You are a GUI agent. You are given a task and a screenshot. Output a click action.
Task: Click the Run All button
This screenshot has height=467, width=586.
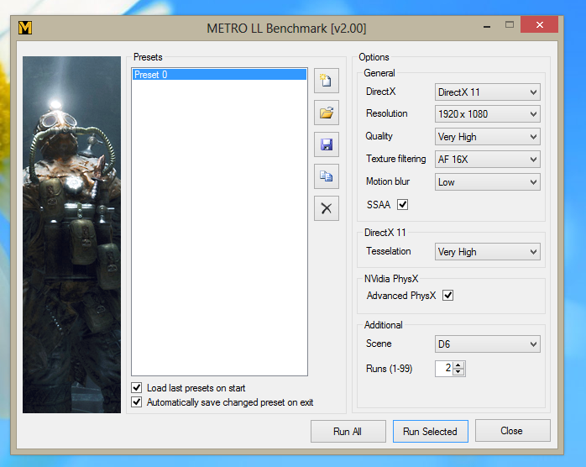click(x=348, y=431)
